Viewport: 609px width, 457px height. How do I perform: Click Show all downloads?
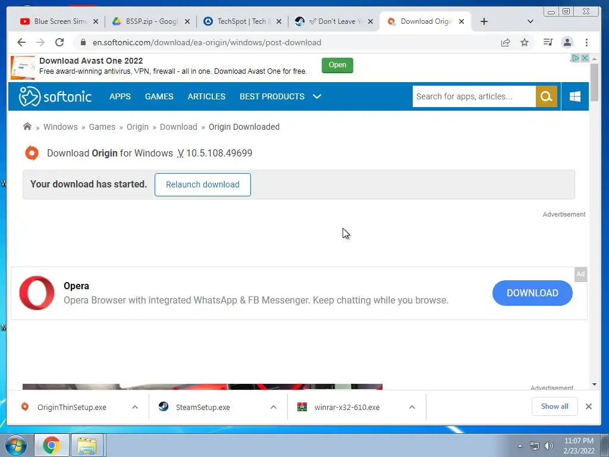pos(555,406)
